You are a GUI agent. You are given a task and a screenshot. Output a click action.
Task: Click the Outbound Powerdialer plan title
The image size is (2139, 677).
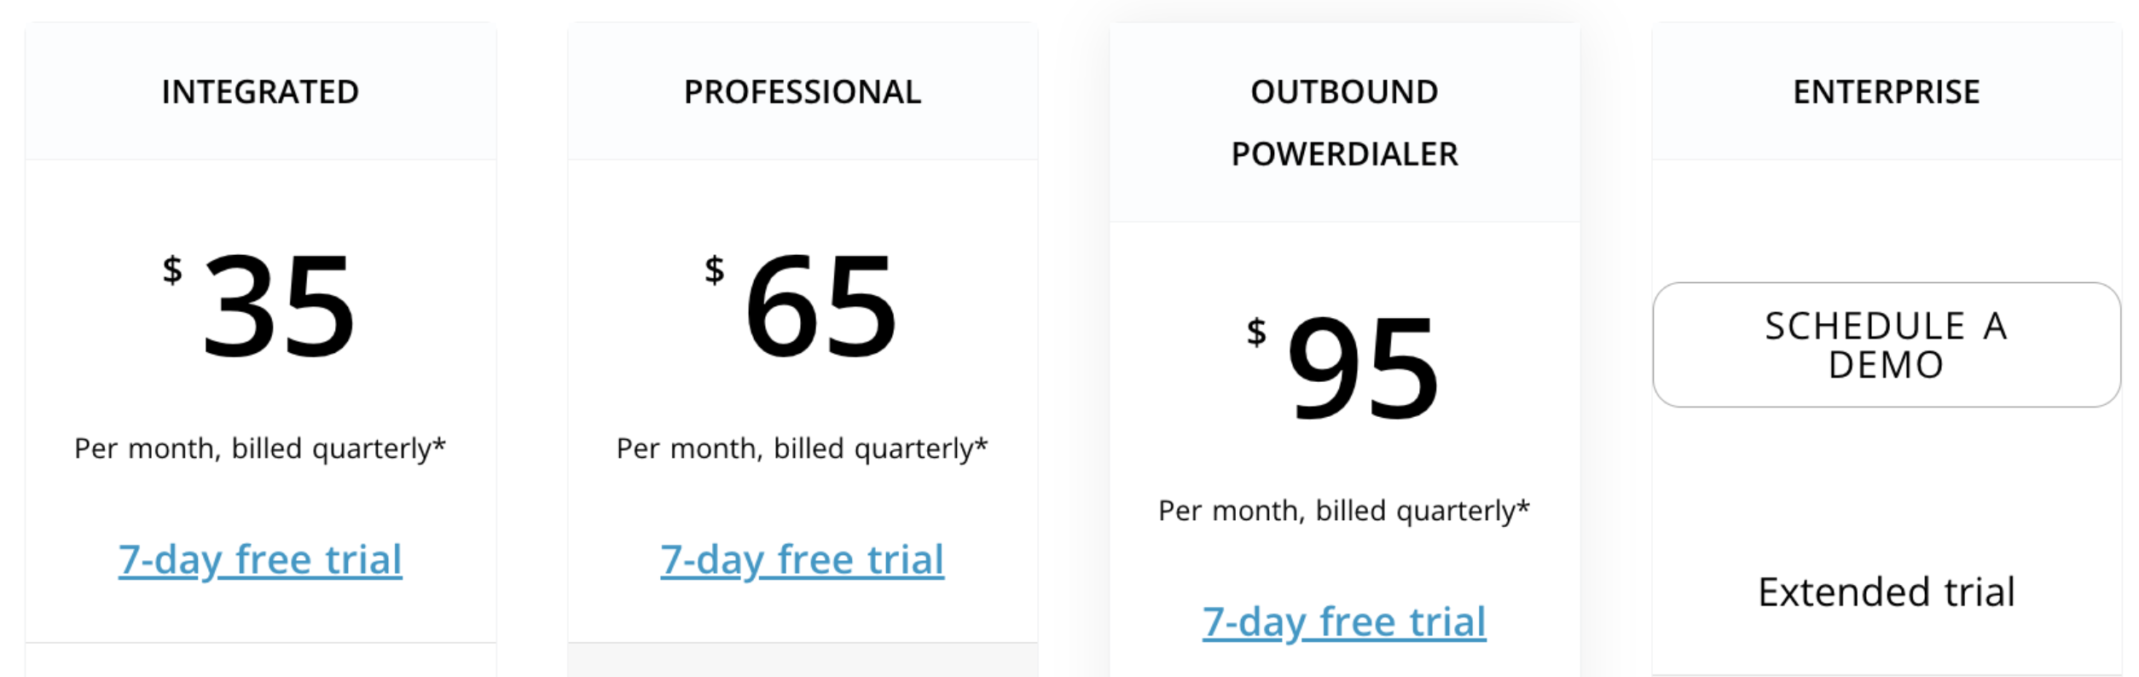(1344, 123)
